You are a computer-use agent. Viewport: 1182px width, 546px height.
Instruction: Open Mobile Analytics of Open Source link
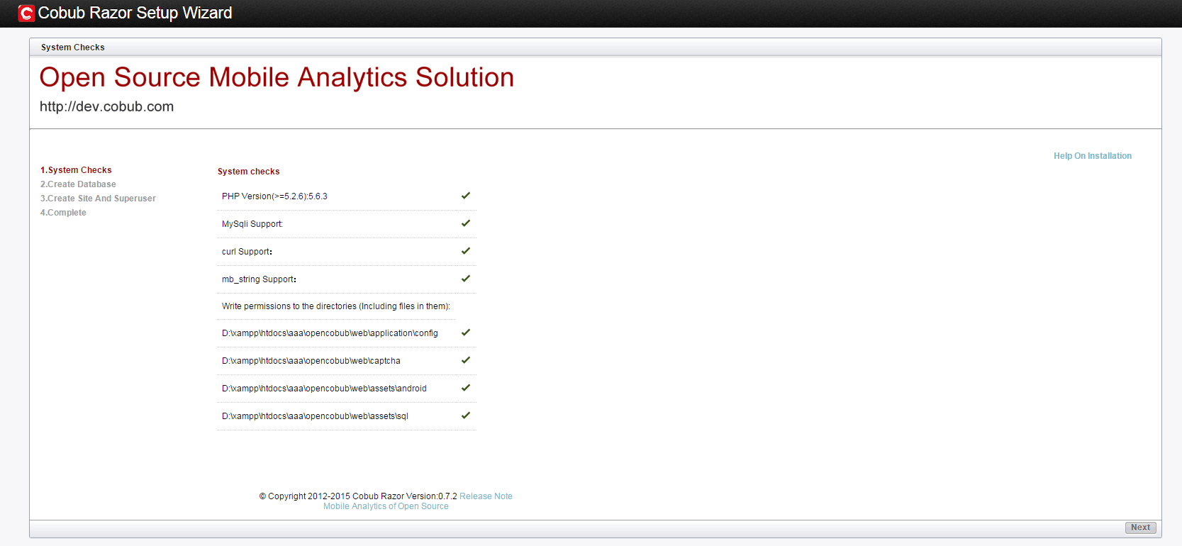tap(386, 506)
